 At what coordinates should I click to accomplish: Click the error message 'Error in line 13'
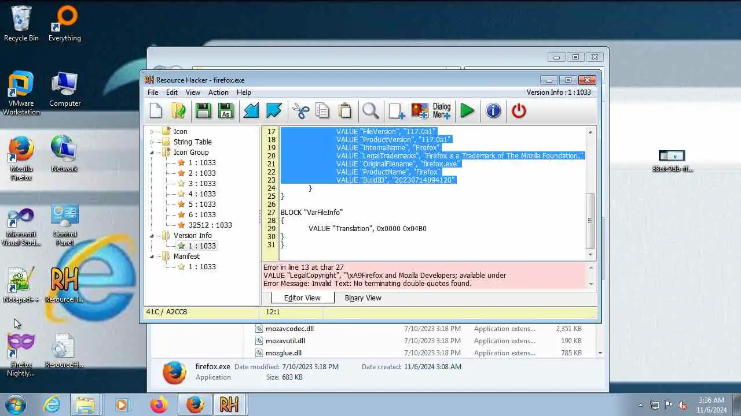tap(303, 268)
